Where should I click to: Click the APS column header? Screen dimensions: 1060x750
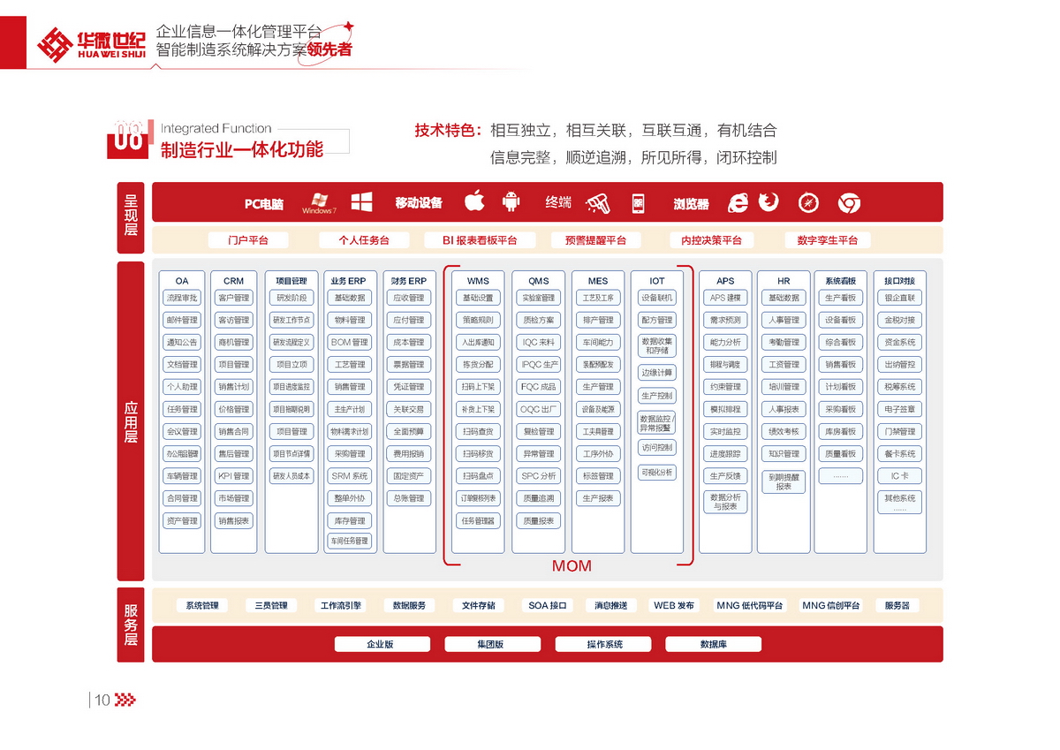(725, 281)
